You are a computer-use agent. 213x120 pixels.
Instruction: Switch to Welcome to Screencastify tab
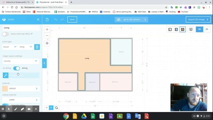[18, 2]
